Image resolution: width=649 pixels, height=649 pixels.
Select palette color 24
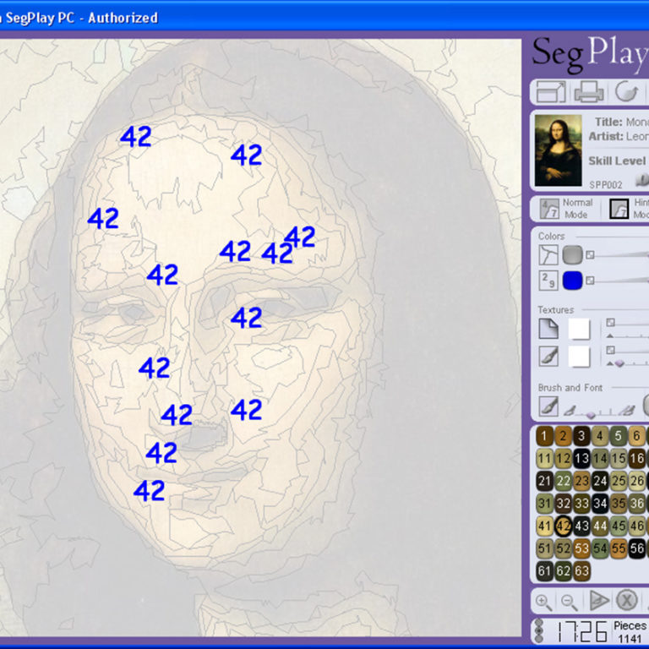tap(600, 481)
